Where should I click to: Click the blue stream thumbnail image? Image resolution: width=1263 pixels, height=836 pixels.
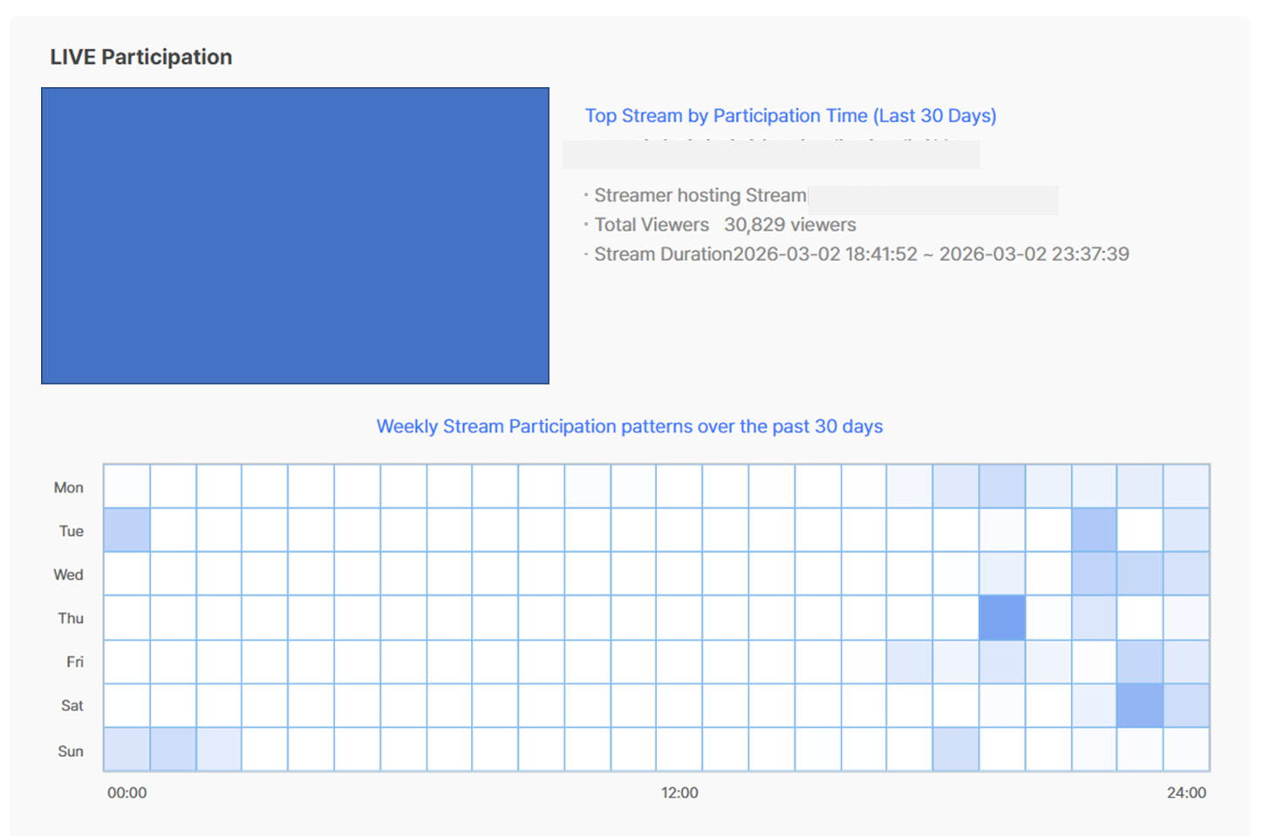(295, 235)
